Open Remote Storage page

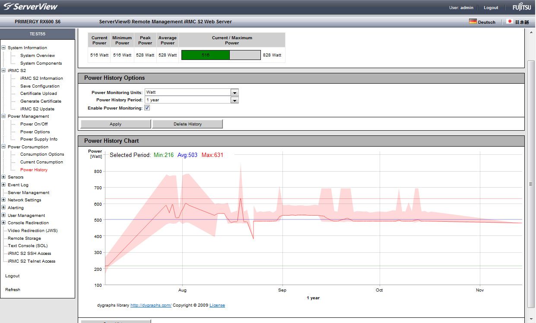[24, 238]
